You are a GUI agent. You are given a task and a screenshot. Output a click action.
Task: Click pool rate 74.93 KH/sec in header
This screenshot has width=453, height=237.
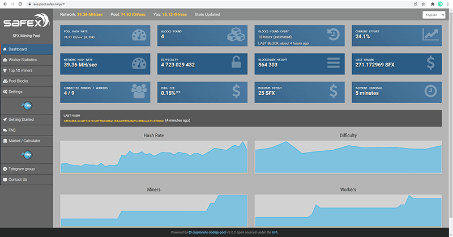[133, 15]
